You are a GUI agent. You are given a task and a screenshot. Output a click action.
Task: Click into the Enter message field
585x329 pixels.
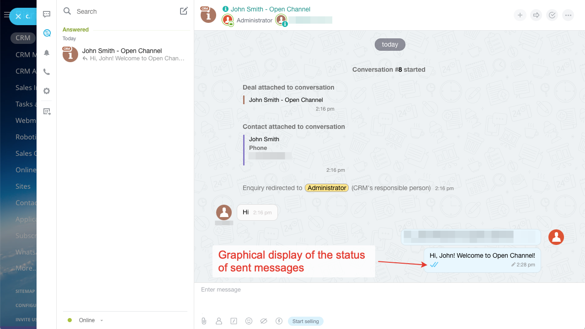388,290
